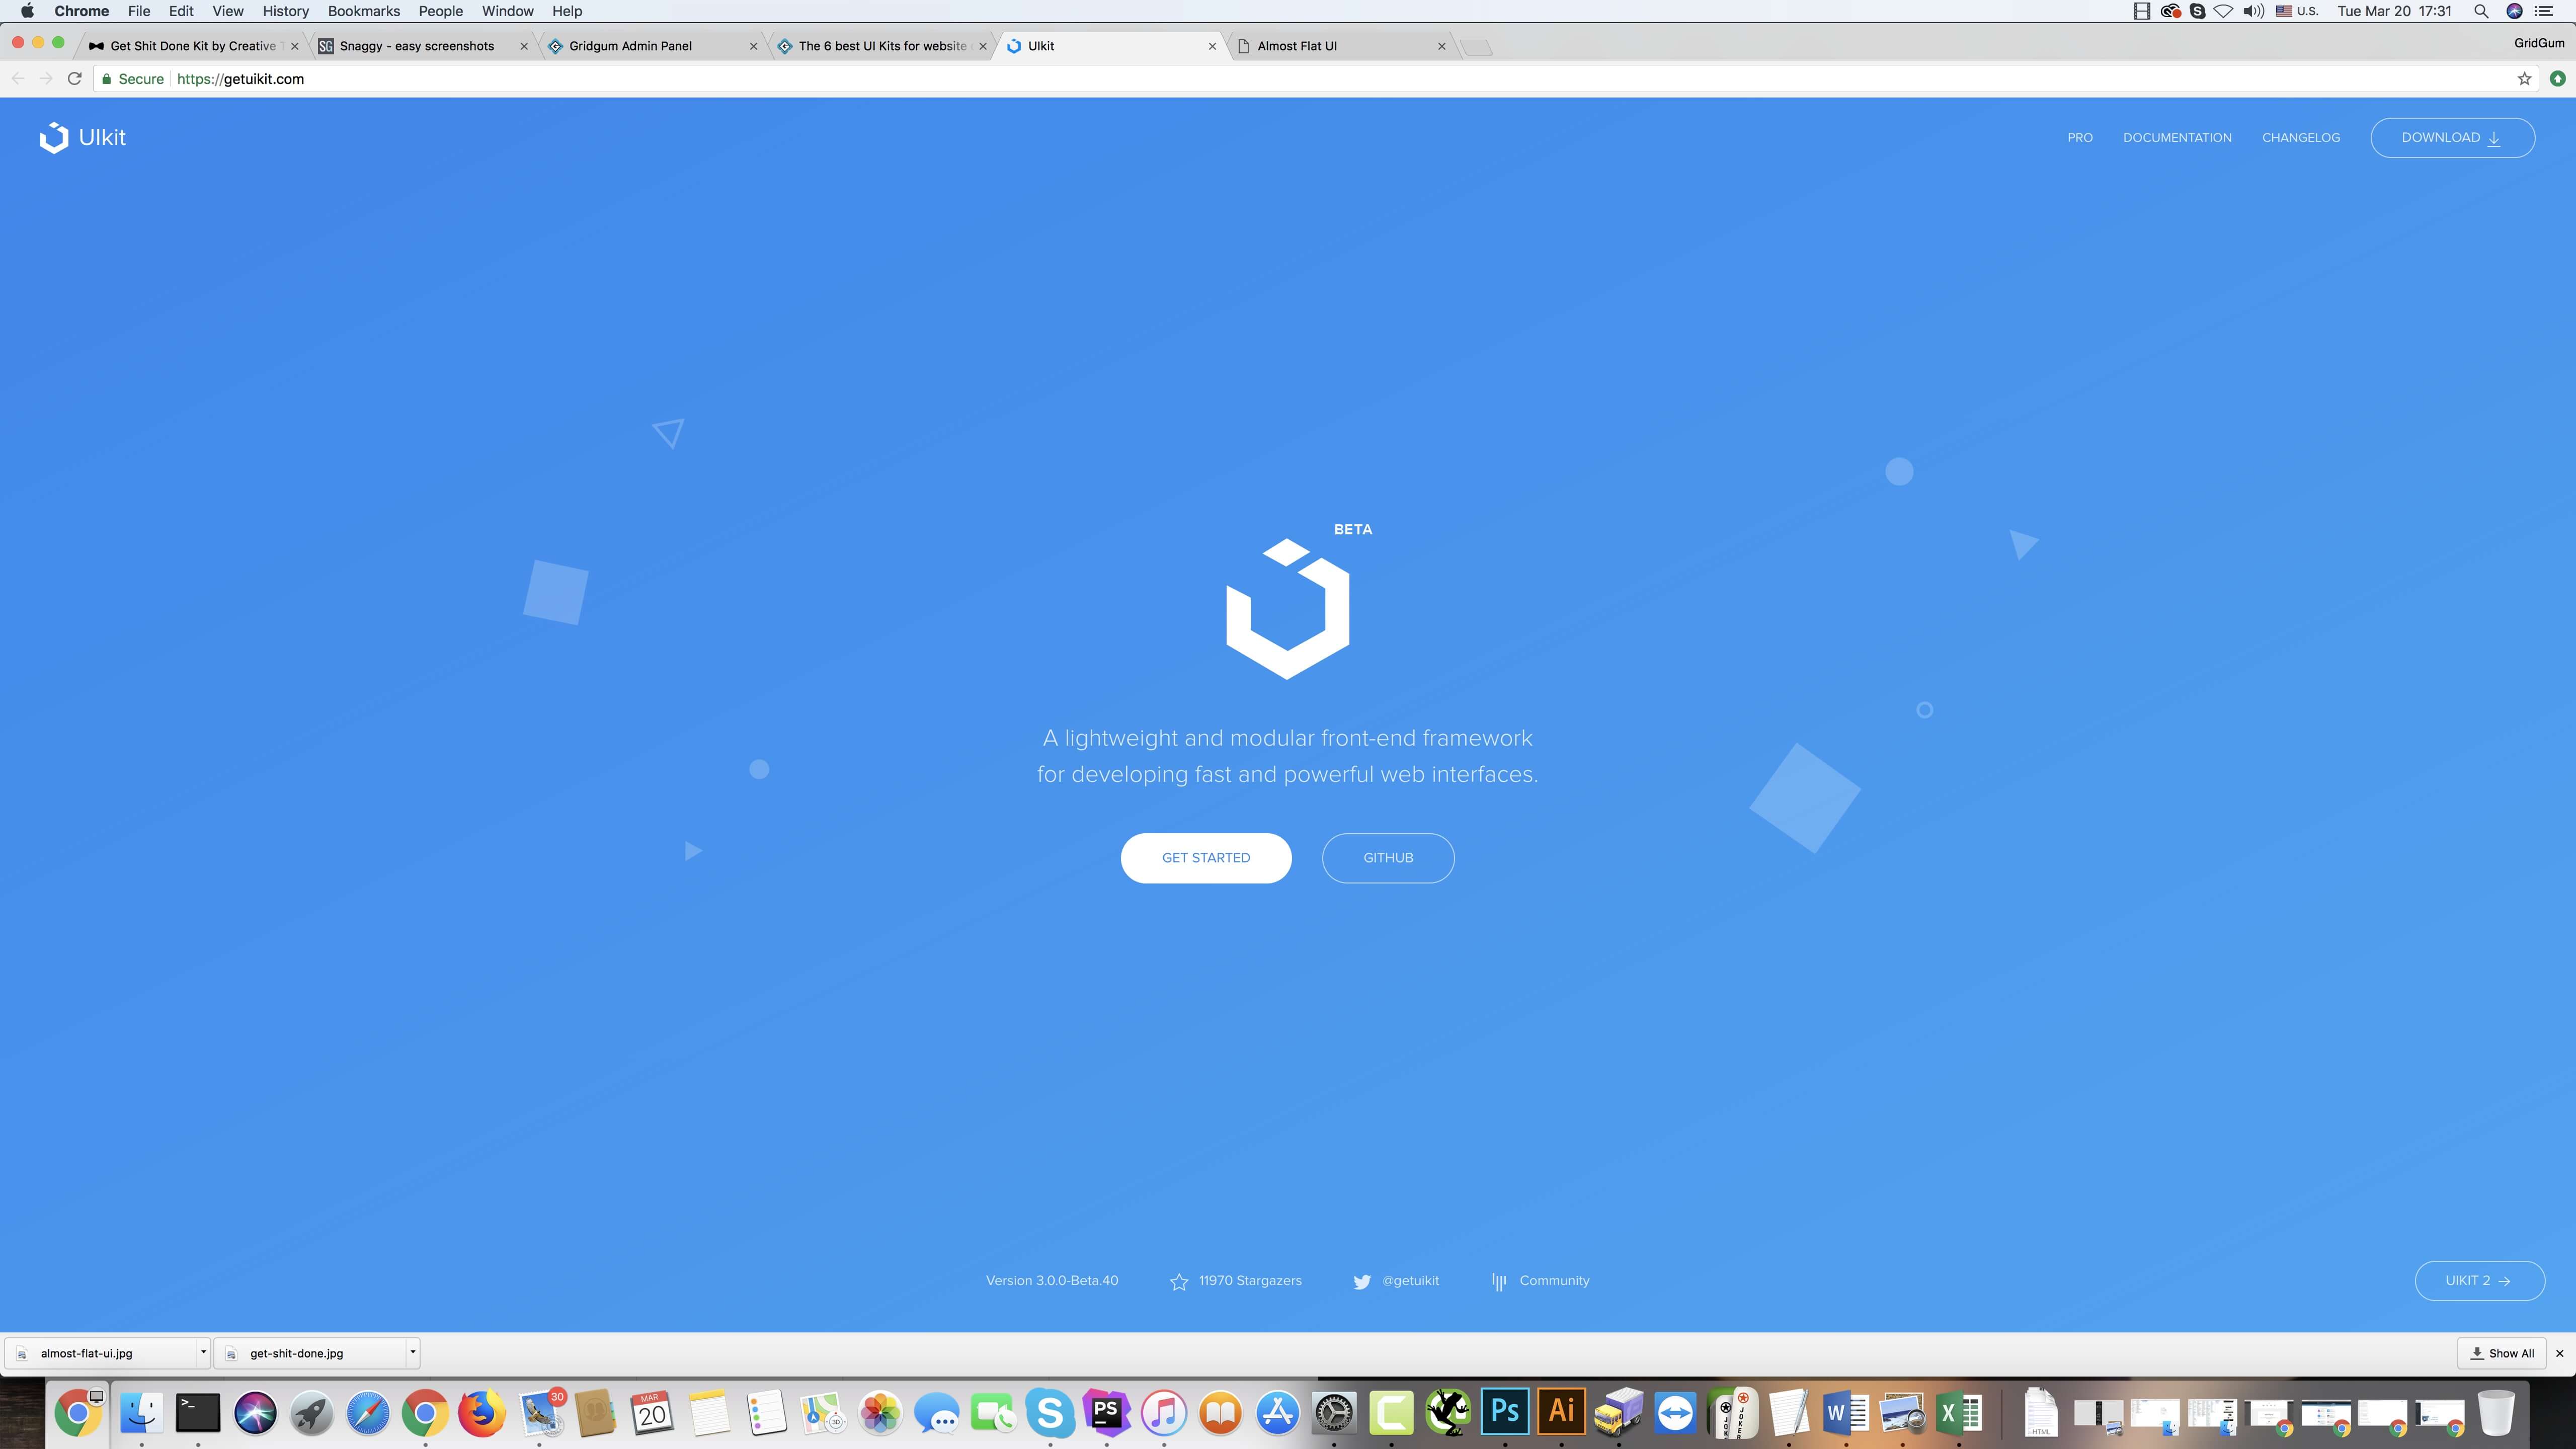Open Launchpad rocket icon in dock
Viewport: 2576px width, 1449px height.
click(x=311, y=1413)
